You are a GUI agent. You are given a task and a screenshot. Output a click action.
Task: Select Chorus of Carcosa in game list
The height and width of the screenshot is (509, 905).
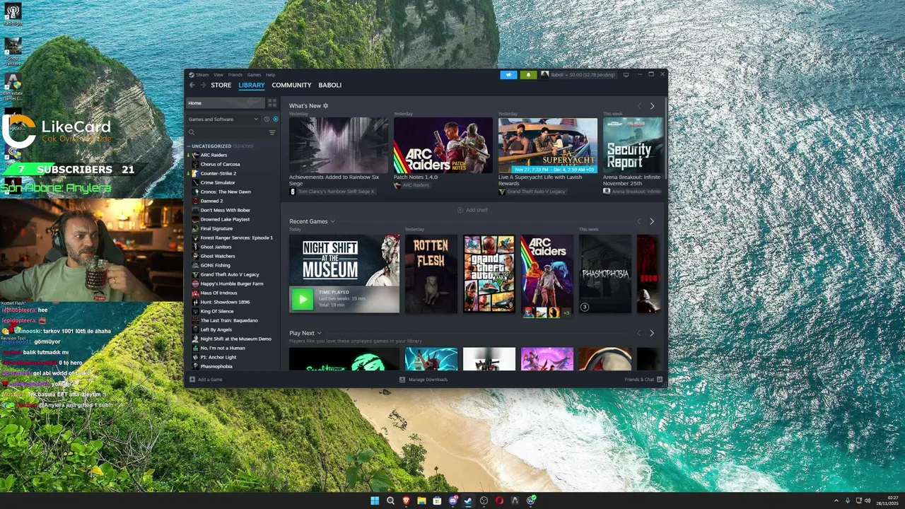[220, 164]
